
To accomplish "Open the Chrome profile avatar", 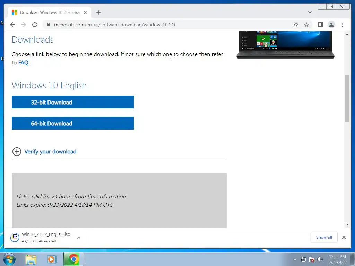I will coord(331,25).
